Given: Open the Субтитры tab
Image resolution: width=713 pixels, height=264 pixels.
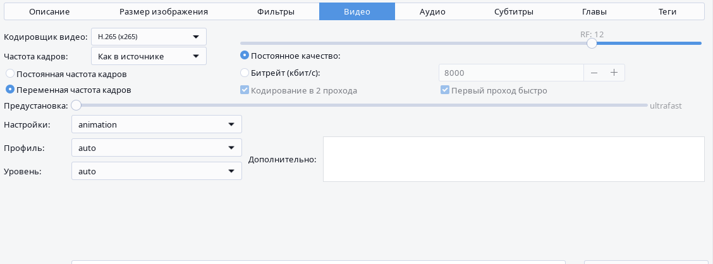Looking at the screenshot, I should (x=514, y=11).
